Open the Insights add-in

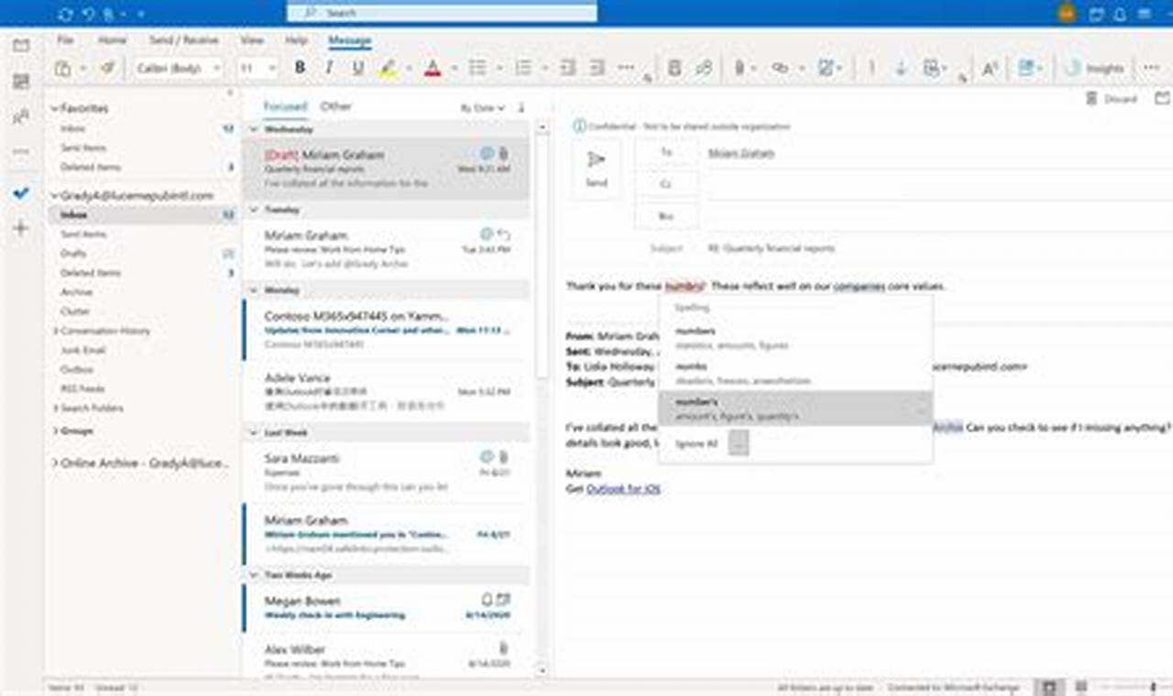tap(1094, 69)
